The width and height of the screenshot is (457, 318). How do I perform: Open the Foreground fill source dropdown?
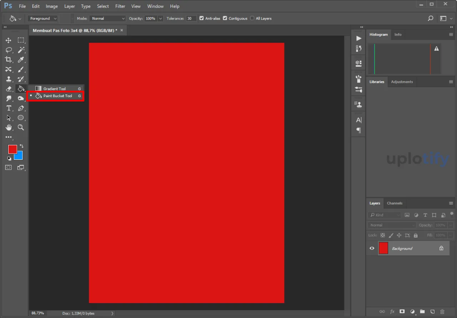tap(42, 18)
